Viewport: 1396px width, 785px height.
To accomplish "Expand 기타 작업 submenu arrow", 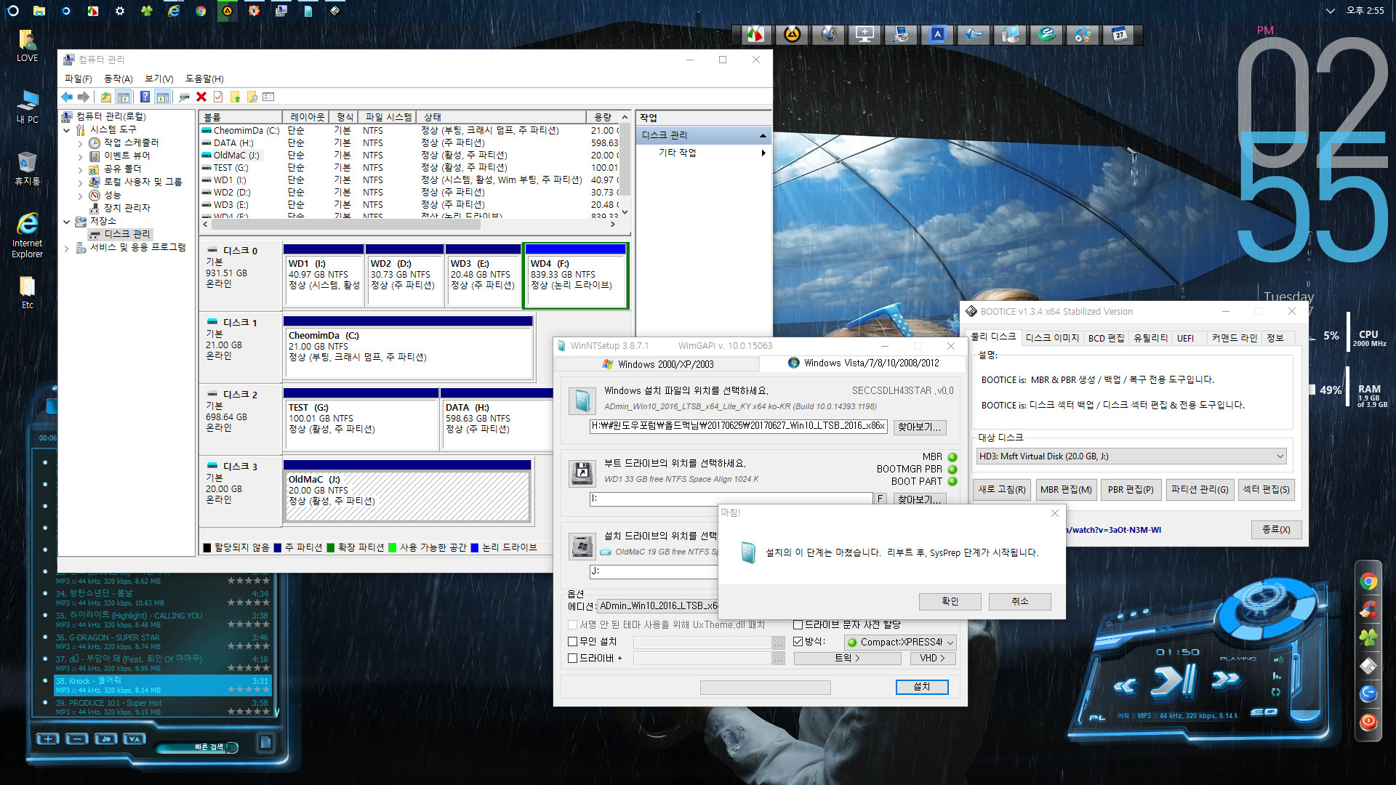I will point(763,153).
